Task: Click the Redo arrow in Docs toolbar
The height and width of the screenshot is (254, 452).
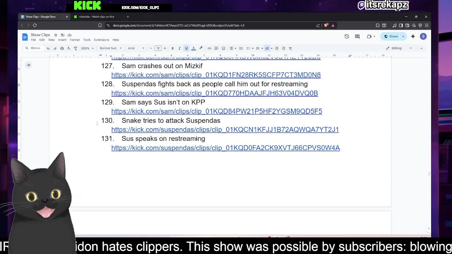Action: pyautogui.click(x=55, y=48)
